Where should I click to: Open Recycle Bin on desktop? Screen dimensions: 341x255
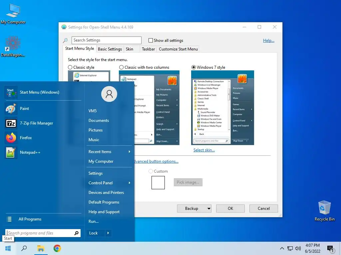pos(324,211)
